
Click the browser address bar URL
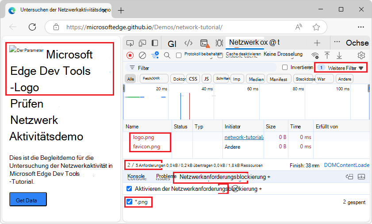[144, 27]
